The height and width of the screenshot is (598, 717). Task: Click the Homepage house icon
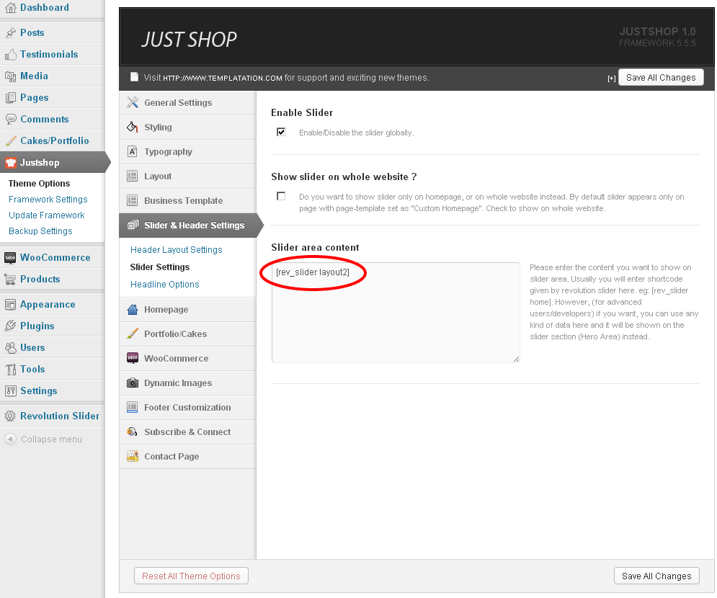pyautogui.click(x=132, y=310)
